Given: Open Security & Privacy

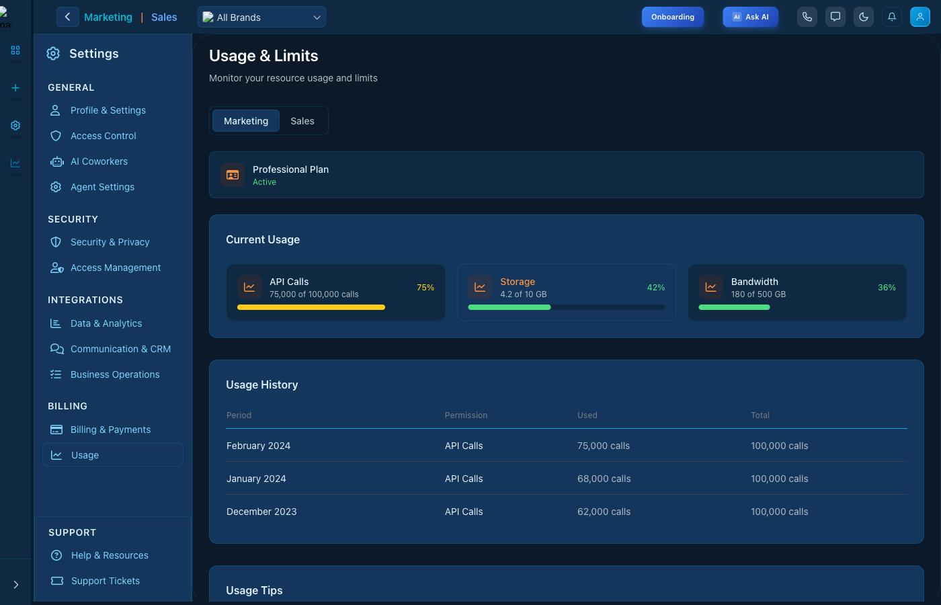Looking at the screenshot, I should pyautogui.click(x=113, y=242).
